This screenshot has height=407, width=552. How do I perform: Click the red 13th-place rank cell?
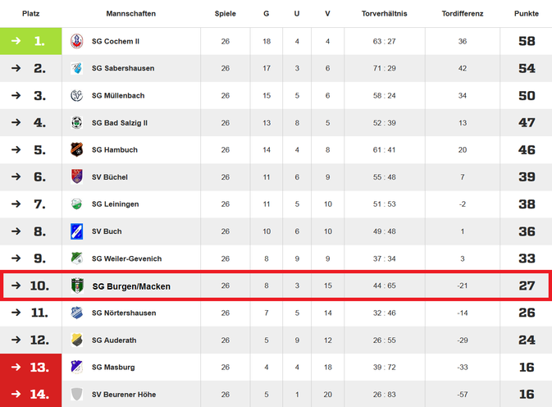click(30, 368)
